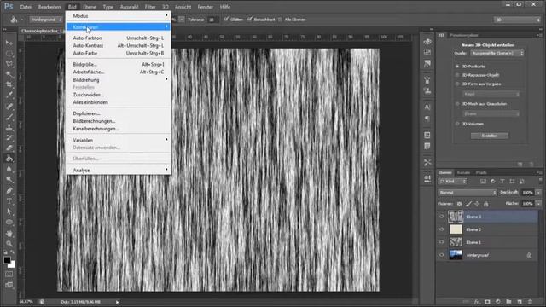This screenshot has width=546, height=307.
Task: Select the Hand tool
Action: (x=9, y=233)
